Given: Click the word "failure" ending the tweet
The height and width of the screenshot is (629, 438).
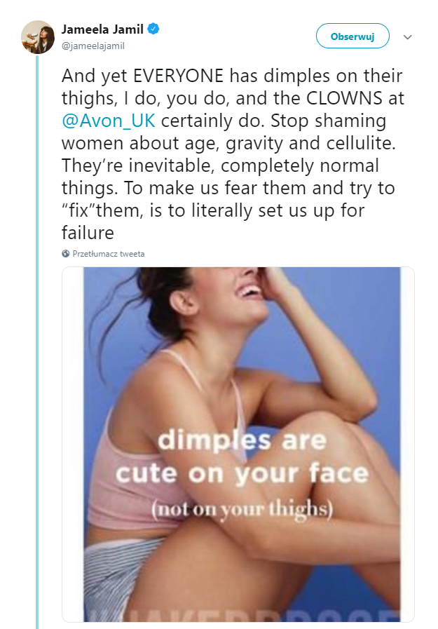Looking at the screenshot, I should coord(88,231).
